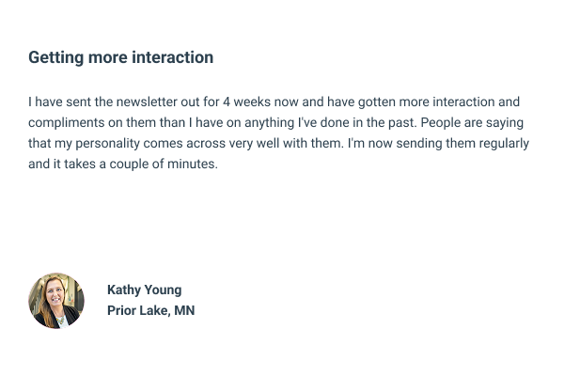Click the word "MN" in the location
This screenshot has width=564, height=376.
[184, 310]
